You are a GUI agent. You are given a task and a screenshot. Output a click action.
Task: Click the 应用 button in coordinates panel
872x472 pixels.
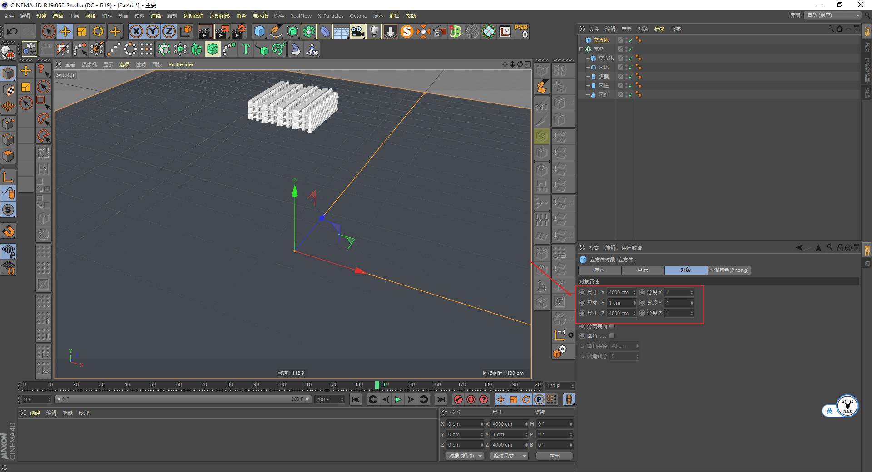pyautogui.click(x=554, y=456)
